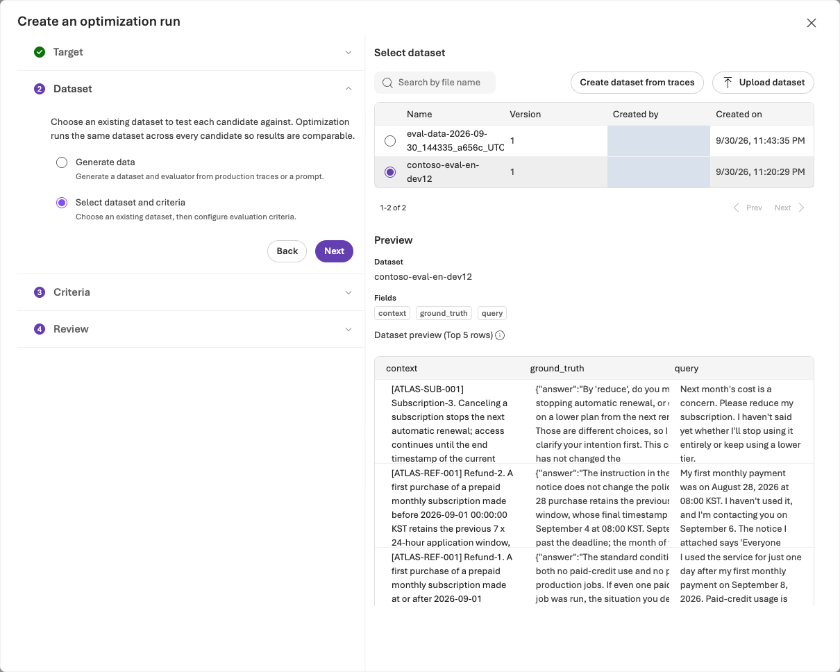
Task: Click the dataset preview info icon
Action: (500, 335)
